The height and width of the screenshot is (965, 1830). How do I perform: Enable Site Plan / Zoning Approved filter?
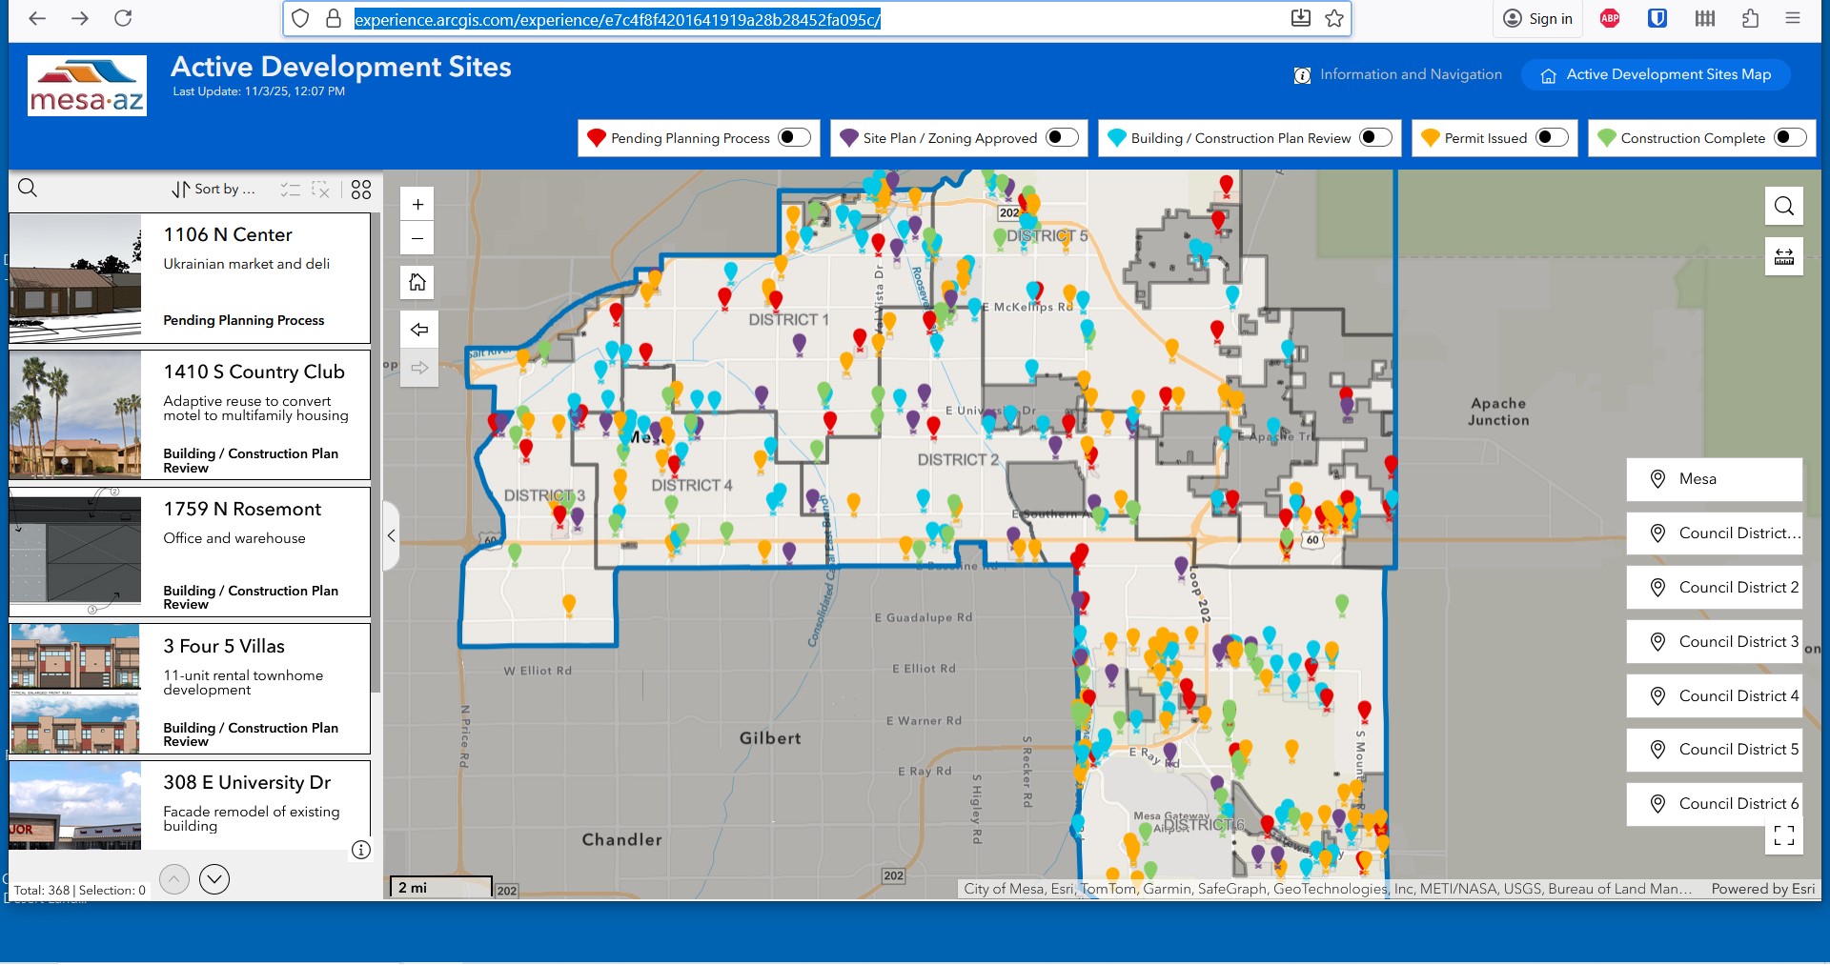click(1061, 138)
